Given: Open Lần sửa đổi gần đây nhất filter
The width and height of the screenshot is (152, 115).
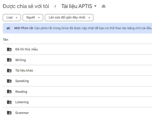Looking at the screenshot, I should pos(69,18).
